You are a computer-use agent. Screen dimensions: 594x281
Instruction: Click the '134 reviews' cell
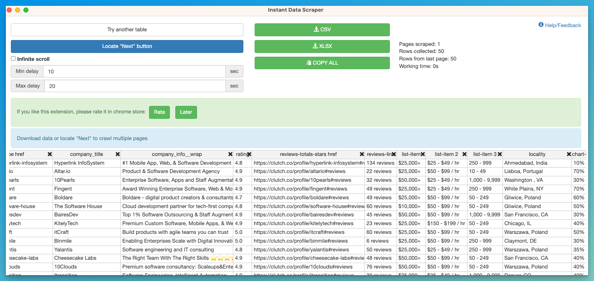(381, 163)
